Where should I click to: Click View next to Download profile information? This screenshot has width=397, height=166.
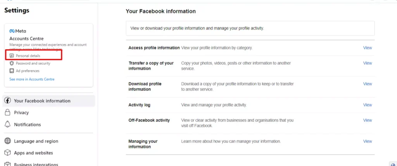coord(367,84)
